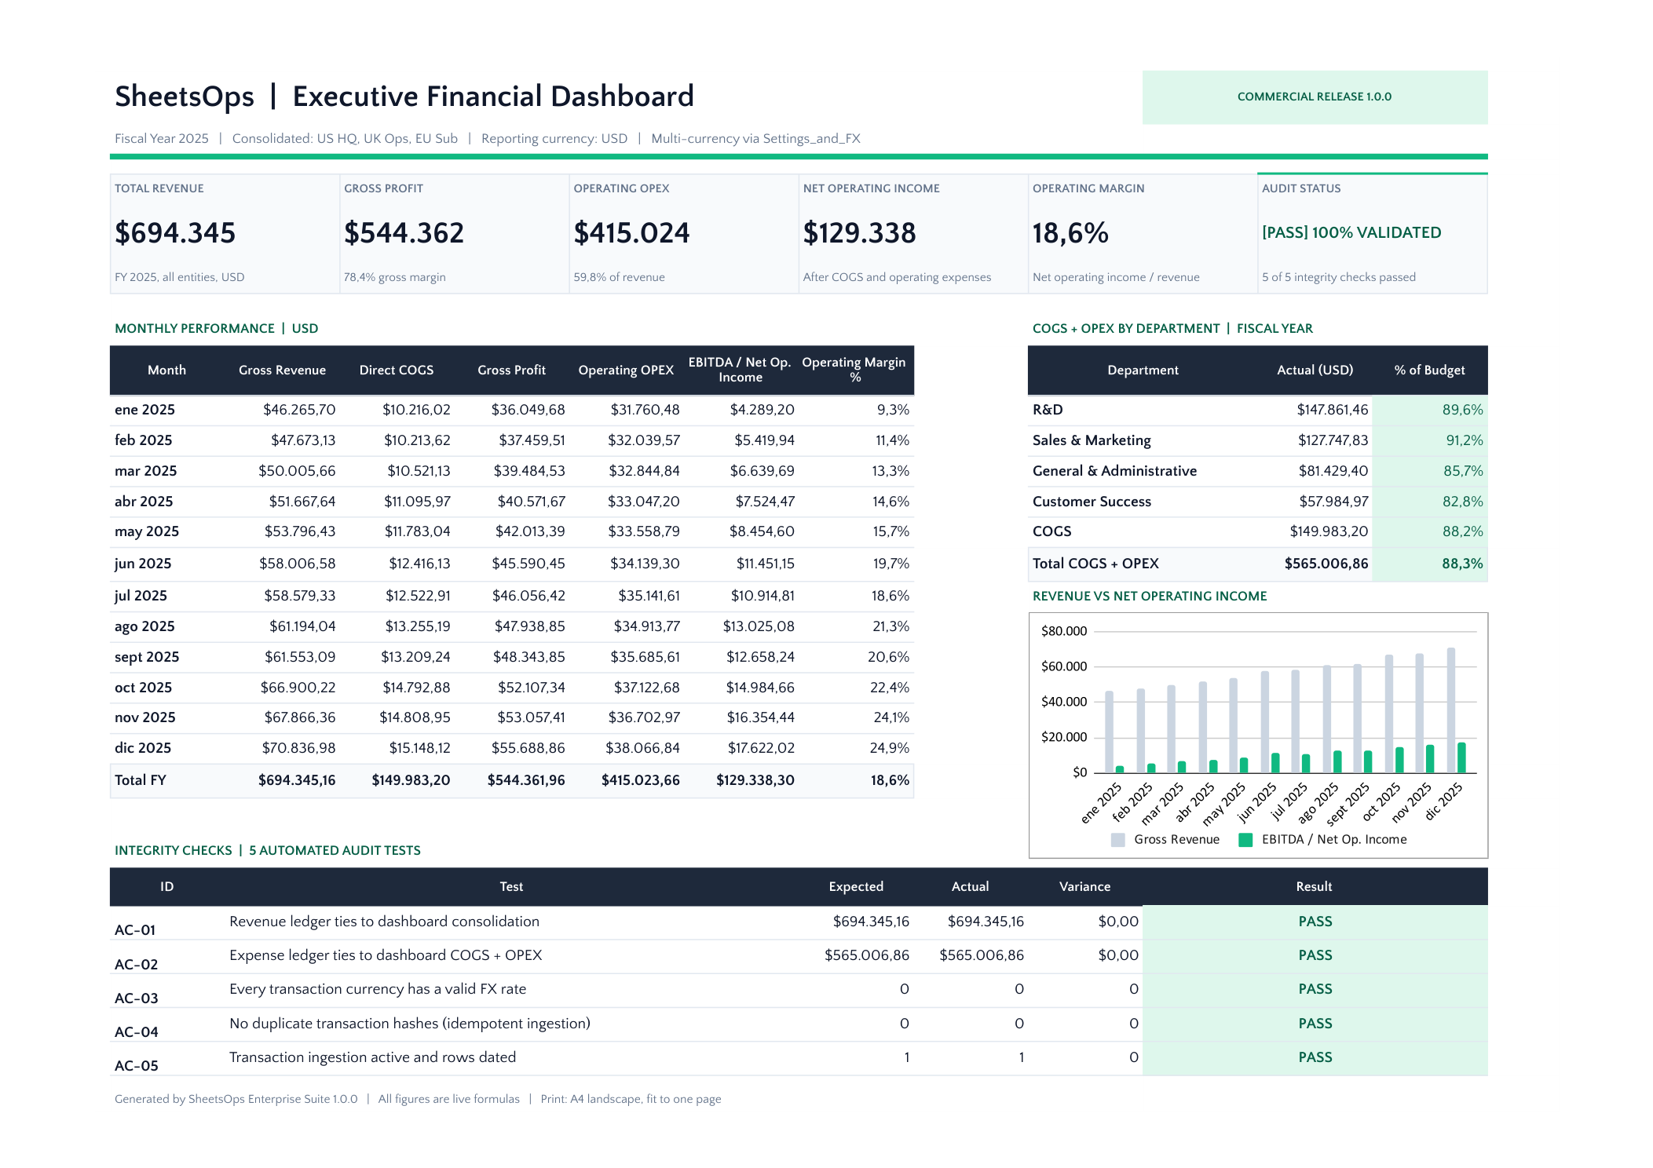Click the Generated by SheetsOps Enterprise Suite footer
This screenshot has width=1653, height=1168.
click(236, 1099)
